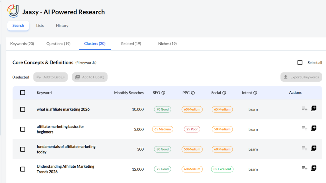Show the Intent column info tooltip

pyautogui.click(x=255, y=93)
